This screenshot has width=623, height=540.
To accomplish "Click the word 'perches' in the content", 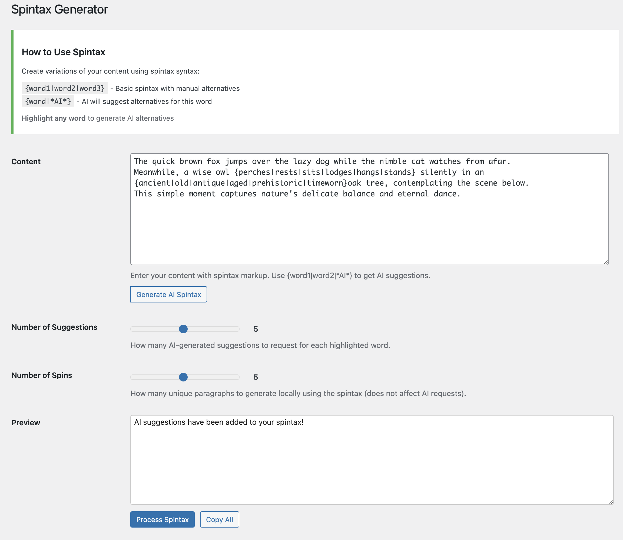I will pos(254,172).
